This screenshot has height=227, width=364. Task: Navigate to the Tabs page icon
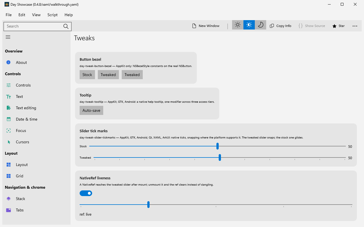(x=9, y=210)
